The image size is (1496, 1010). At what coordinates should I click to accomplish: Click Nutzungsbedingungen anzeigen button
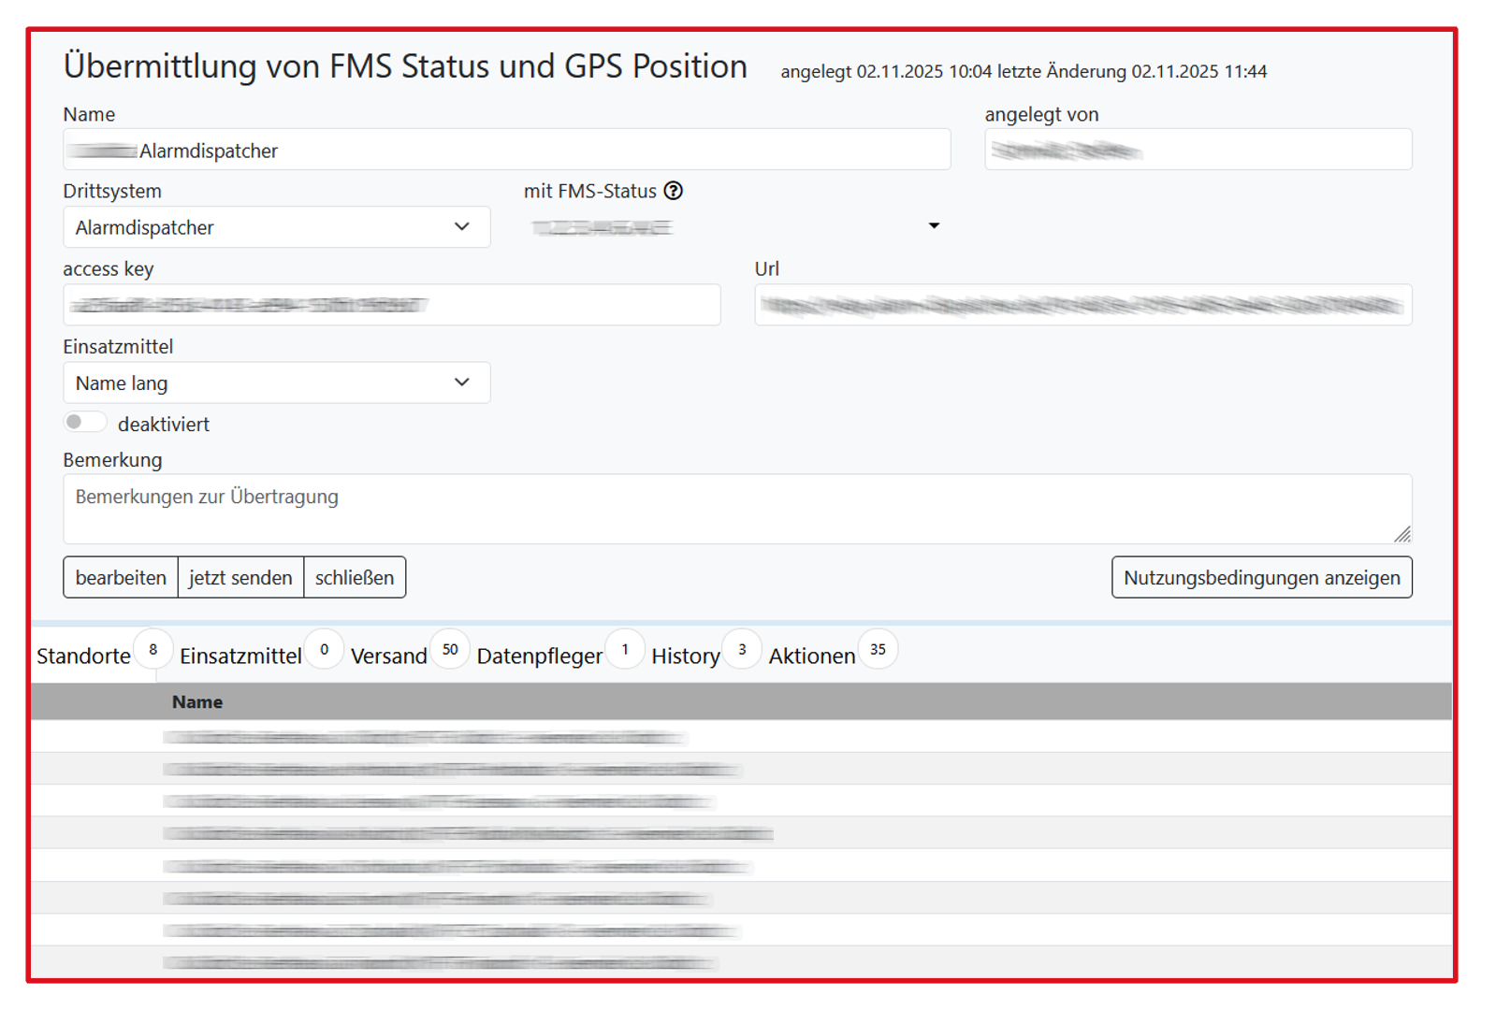pos(1261,578)
